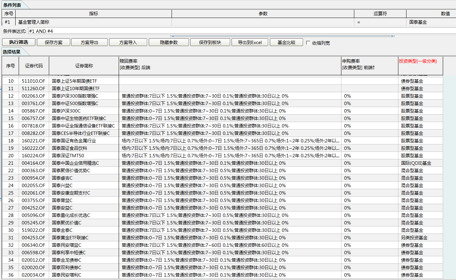Viewport: 456px width, 280px height.
Task: Select row 国泰金龙债券C
Action: tap(222, 260)
